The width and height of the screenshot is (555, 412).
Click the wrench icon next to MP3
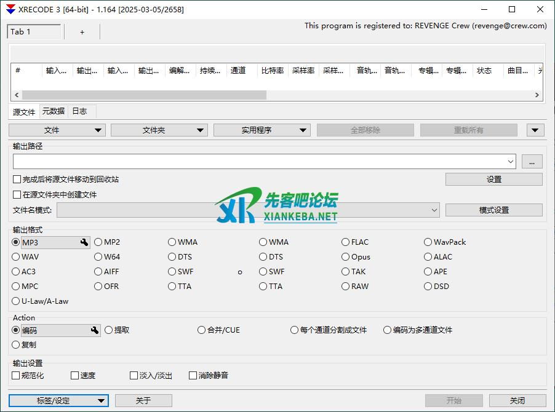(x=84, y=243)
